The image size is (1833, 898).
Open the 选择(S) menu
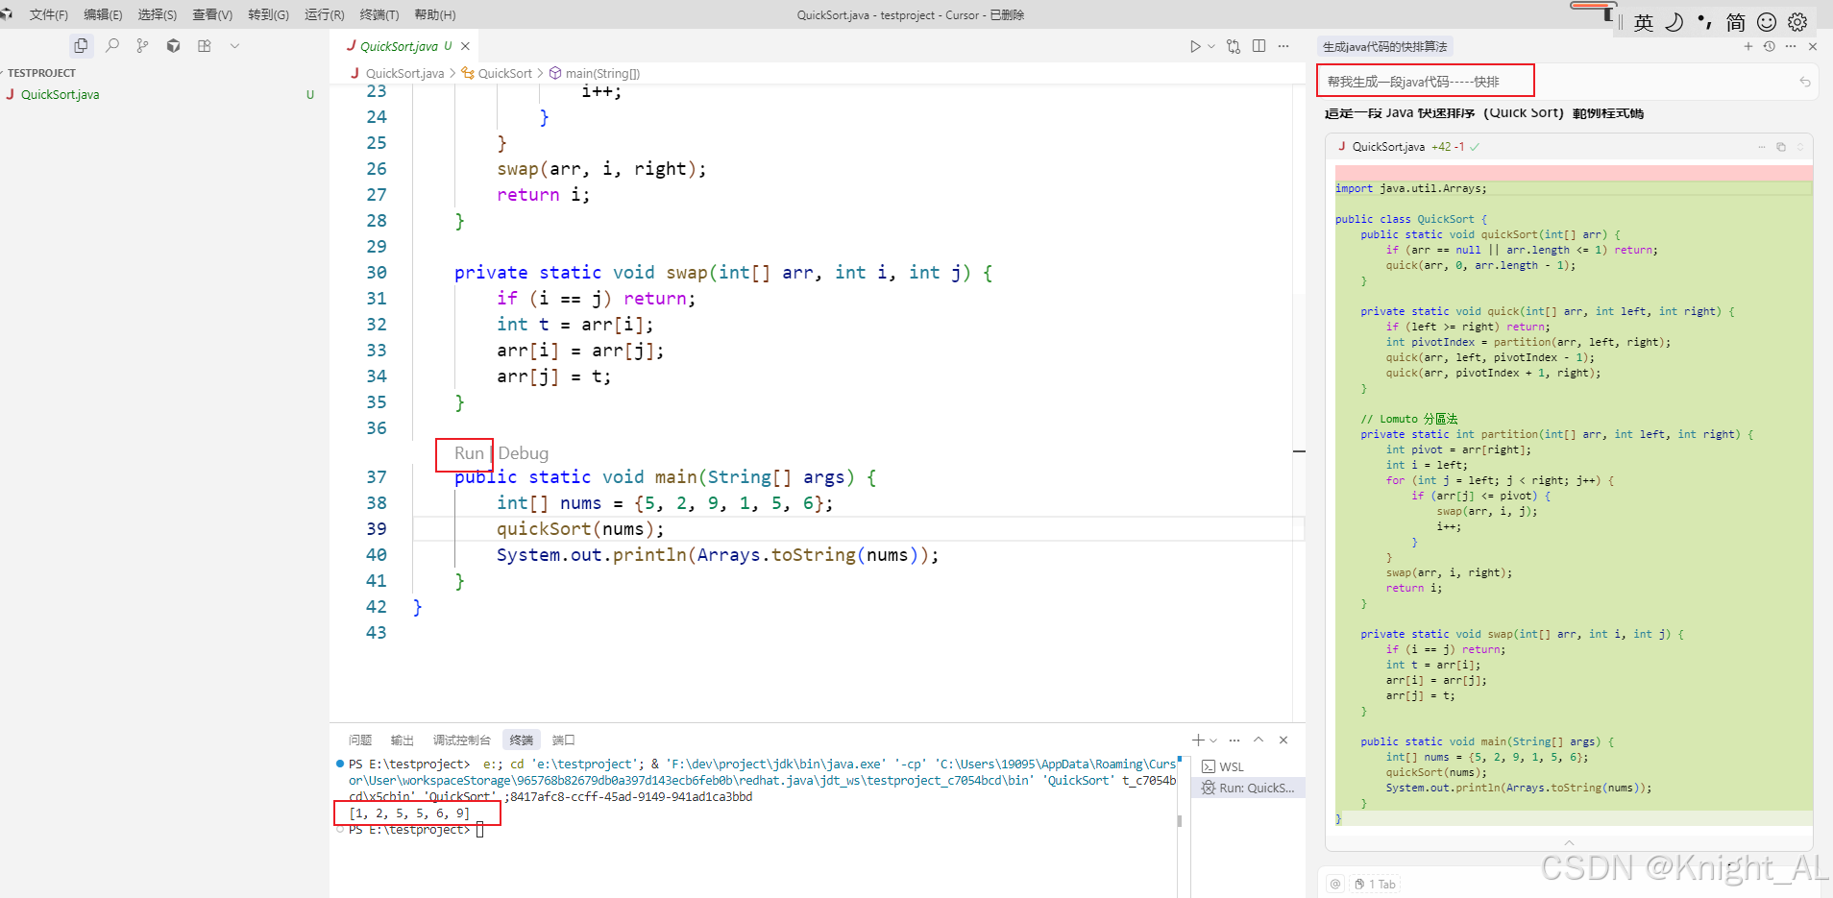pos(158,14)
